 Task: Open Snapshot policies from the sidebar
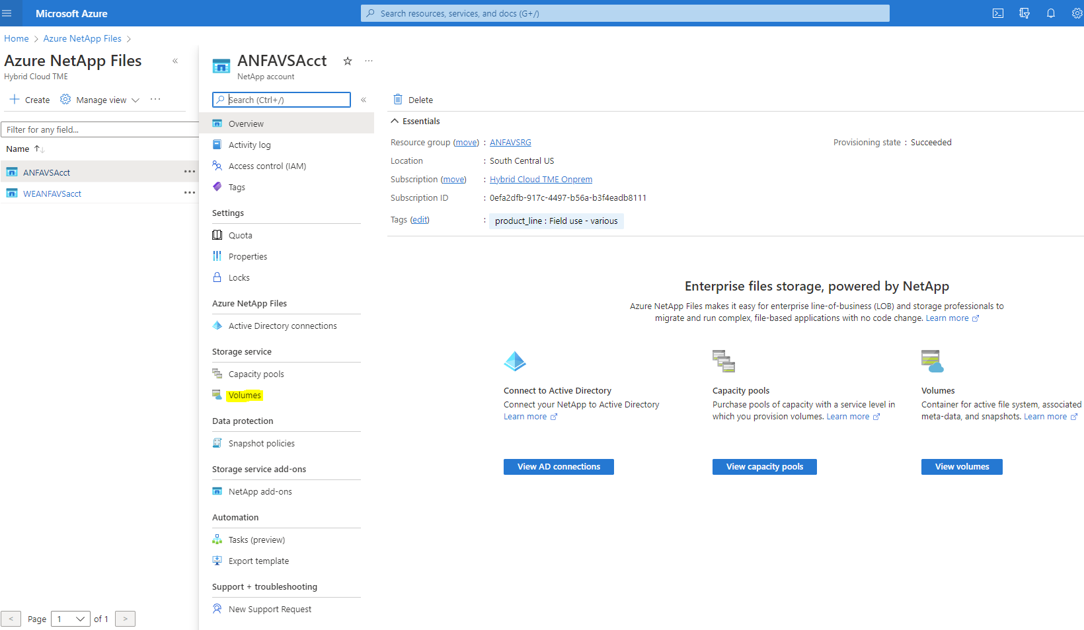click(x=261, y=443)
